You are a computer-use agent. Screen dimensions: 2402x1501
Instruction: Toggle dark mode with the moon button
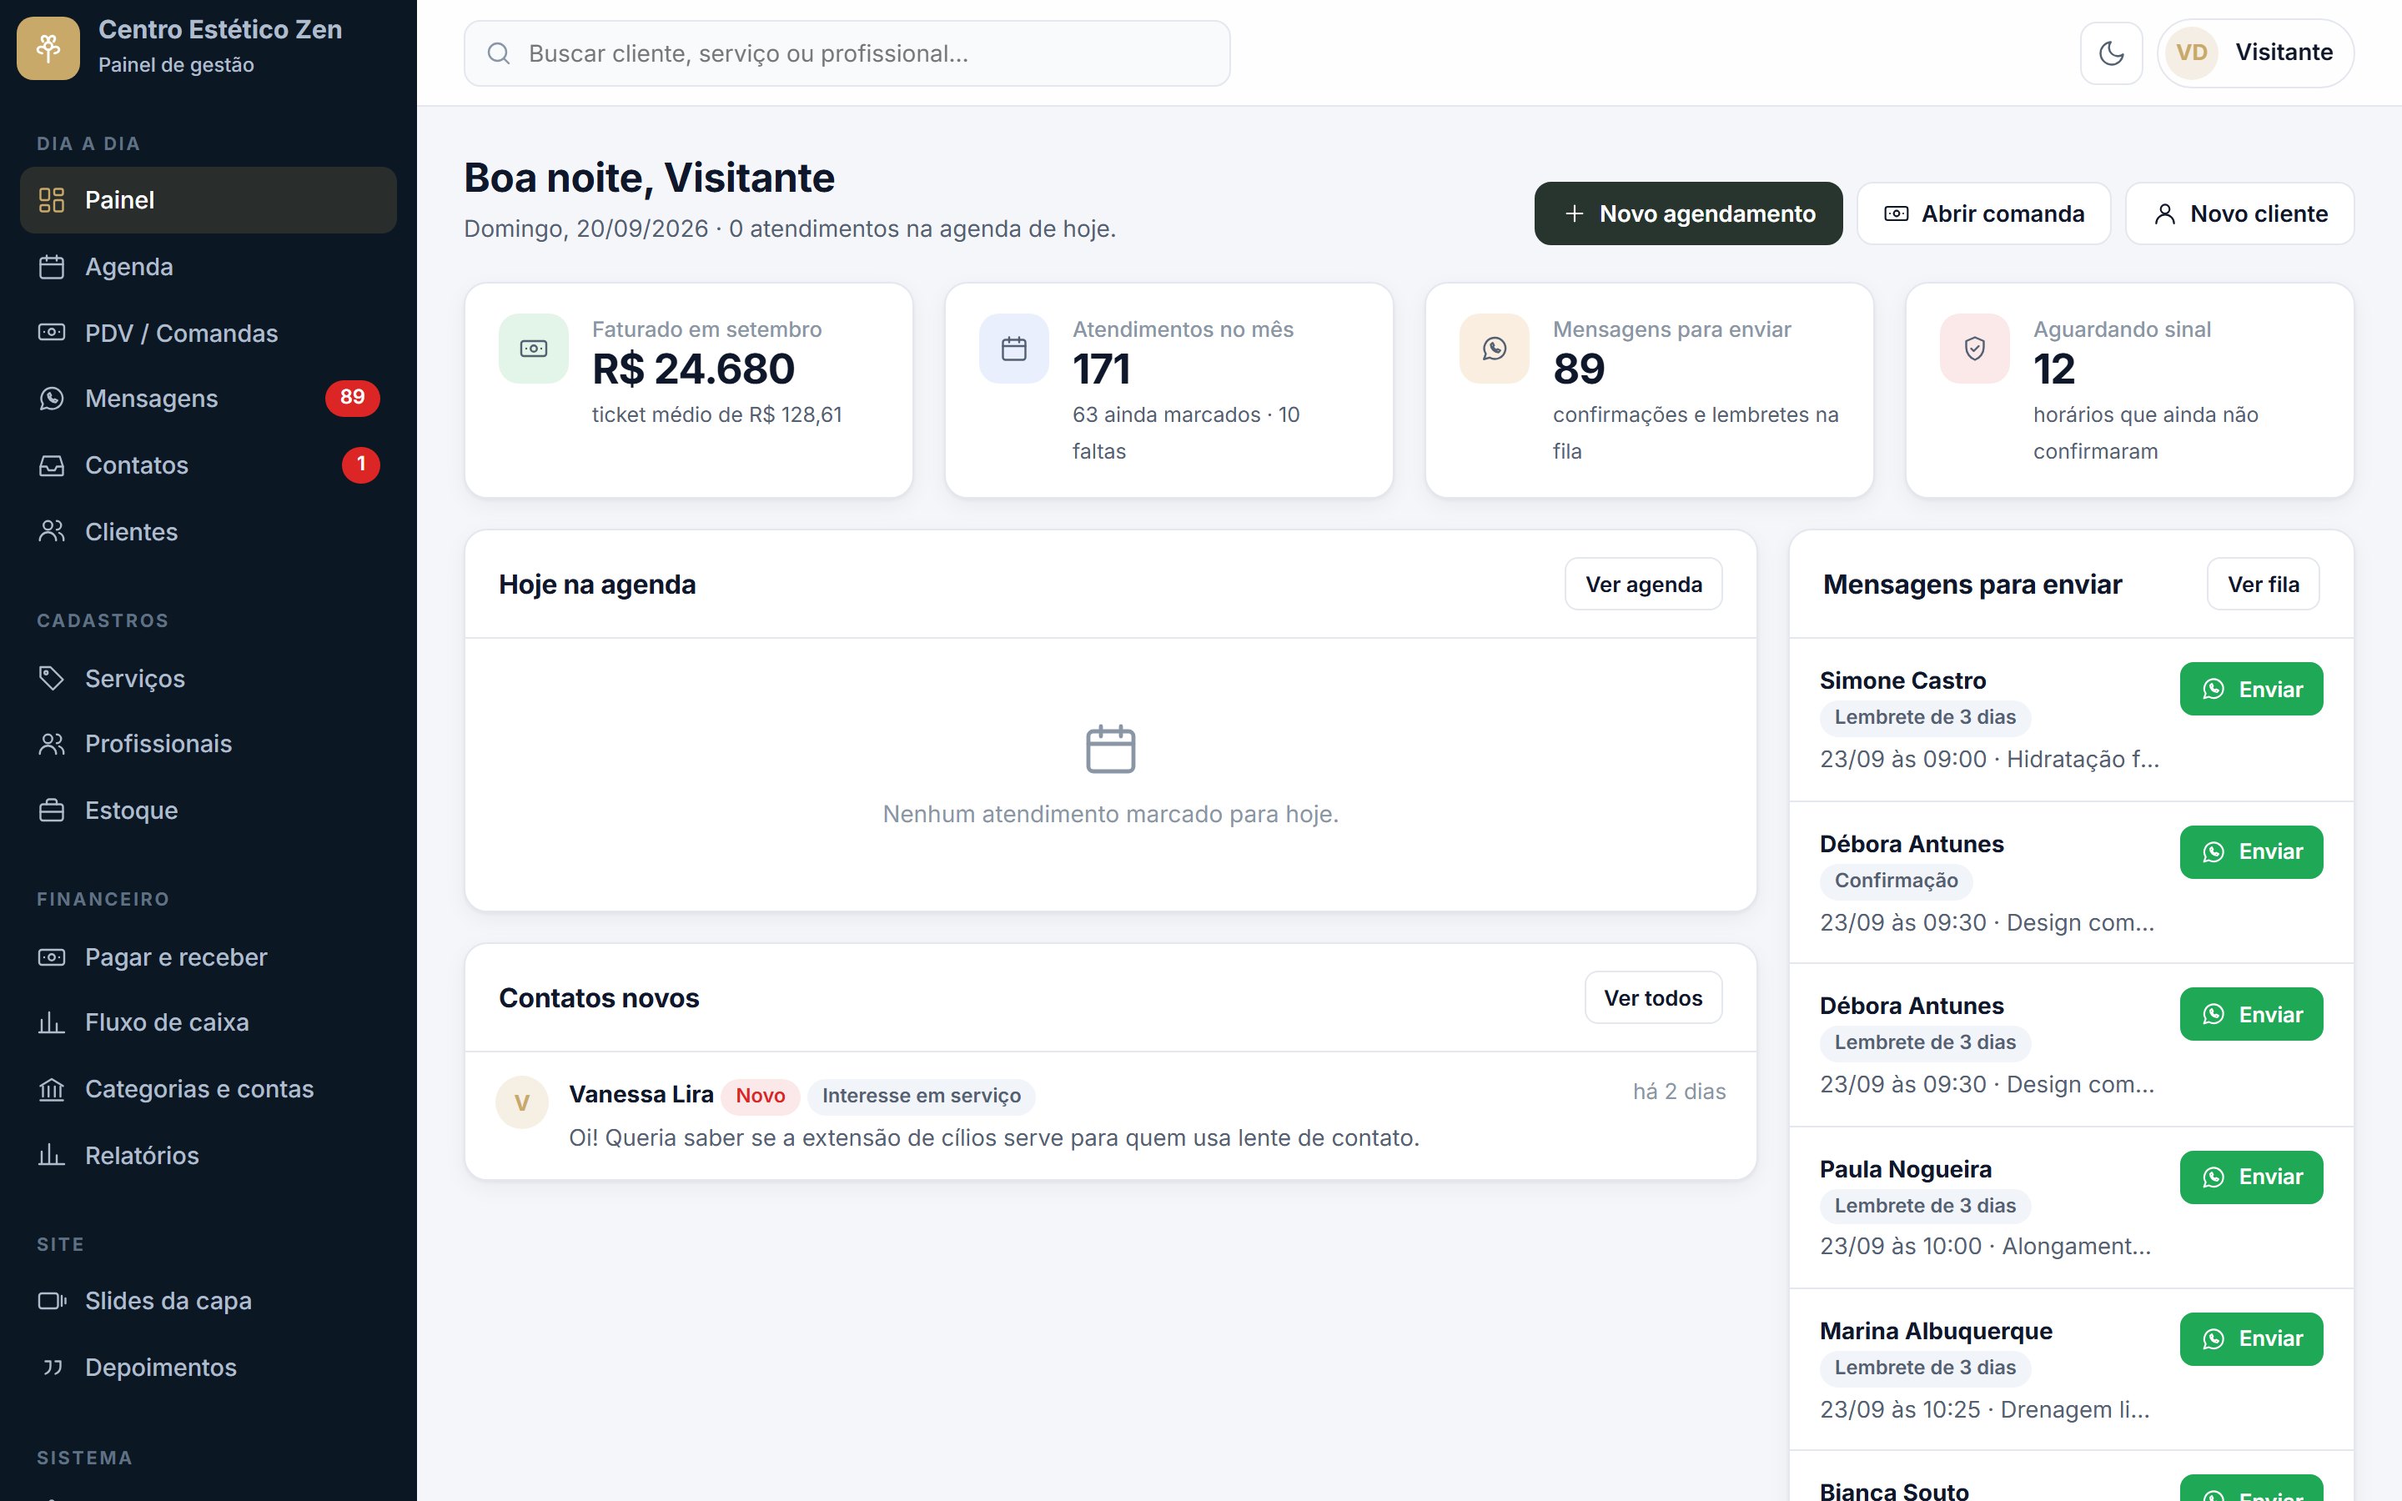[x=2111, y=53]
